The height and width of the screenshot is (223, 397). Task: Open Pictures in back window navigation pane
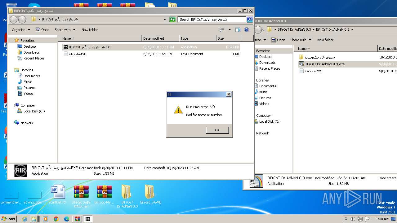coord(265,98)
